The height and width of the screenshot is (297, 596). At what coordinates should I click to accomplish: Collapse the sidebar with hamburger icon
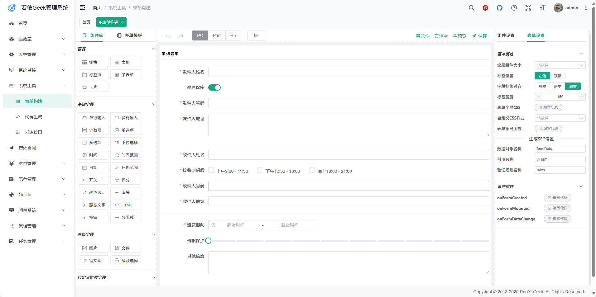click(83, 8)
